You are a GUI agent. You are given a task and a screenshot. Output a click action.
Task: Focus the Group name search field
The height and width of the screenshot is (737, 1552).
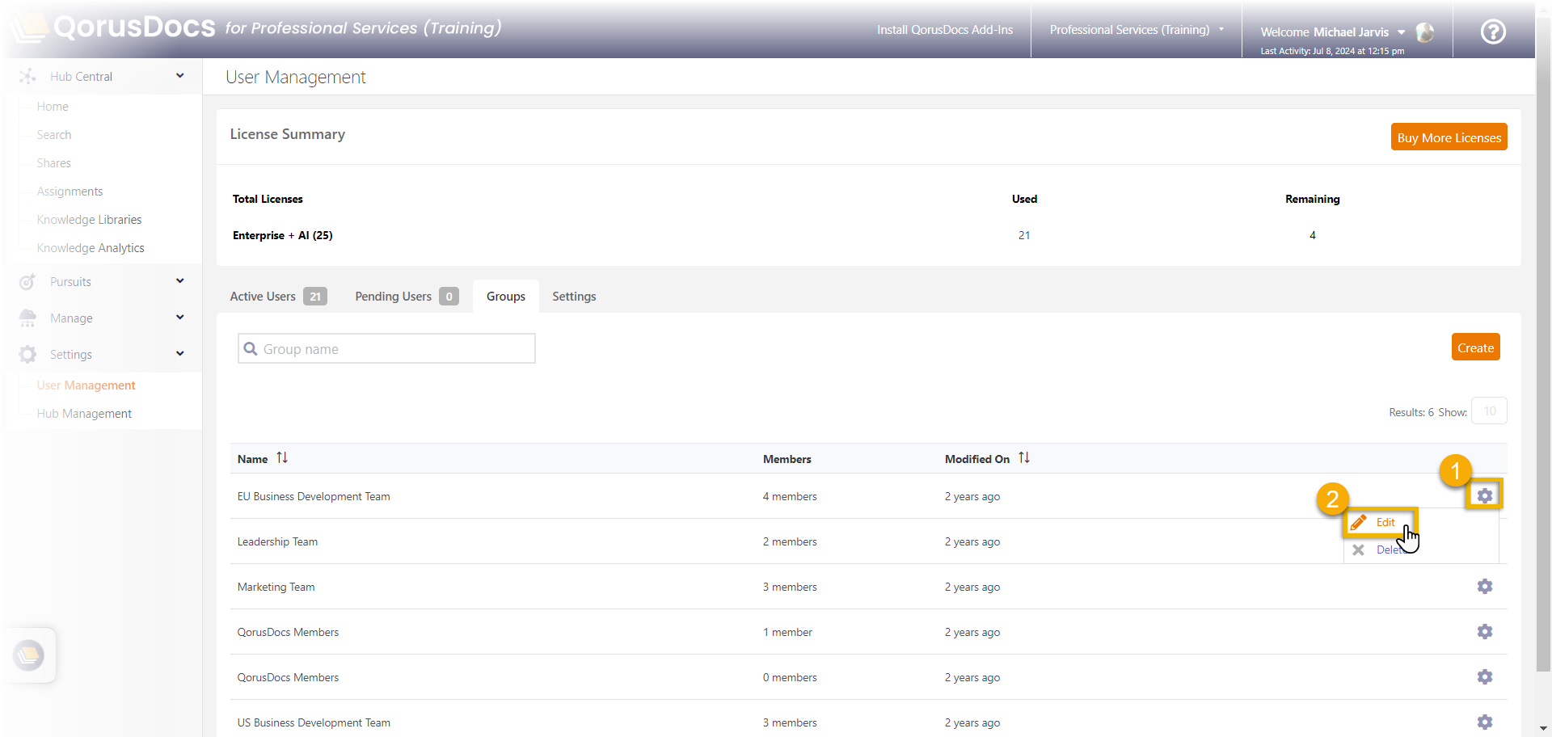386,348
